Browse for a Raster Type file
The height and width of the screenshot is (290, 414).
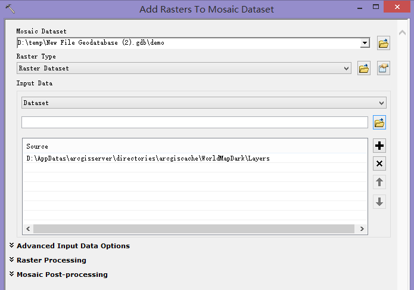click(364, 69)
